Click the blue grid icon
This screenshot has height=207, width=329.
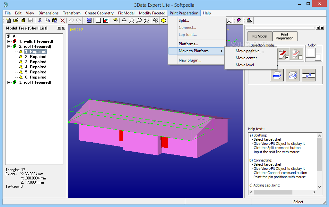click(x=89, y=20)
